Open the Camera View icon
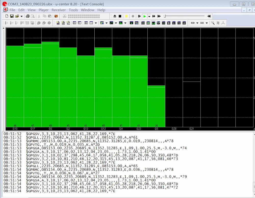The width and height of the screenshot is (255, 198). 131,23
